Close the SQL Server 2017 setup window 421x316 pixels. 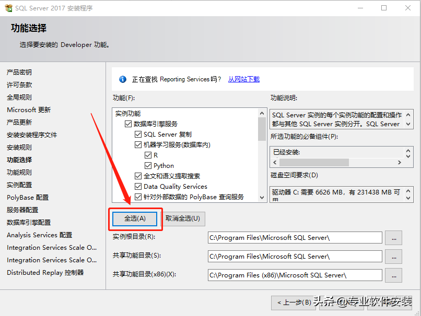tap(408, 8)
